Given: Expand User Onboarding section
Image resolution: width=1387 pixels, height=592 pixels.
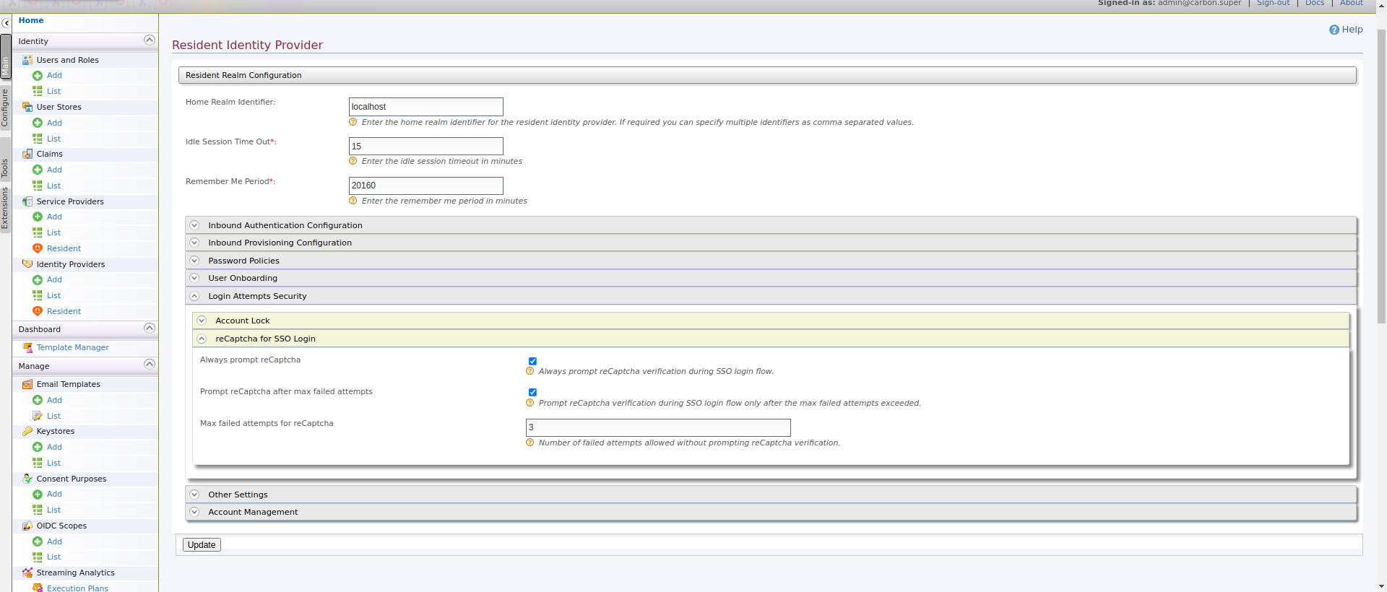Looking at the screenshot, I should (x=771, y=278).
